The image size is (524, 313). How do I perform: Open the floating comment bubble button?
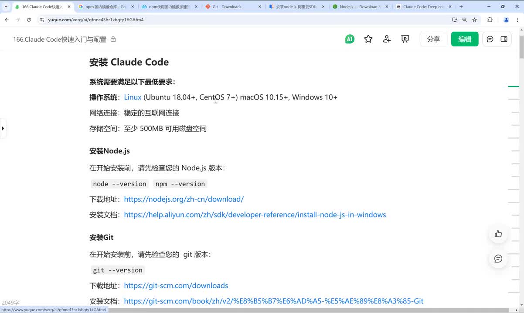[x=498, y=259]
